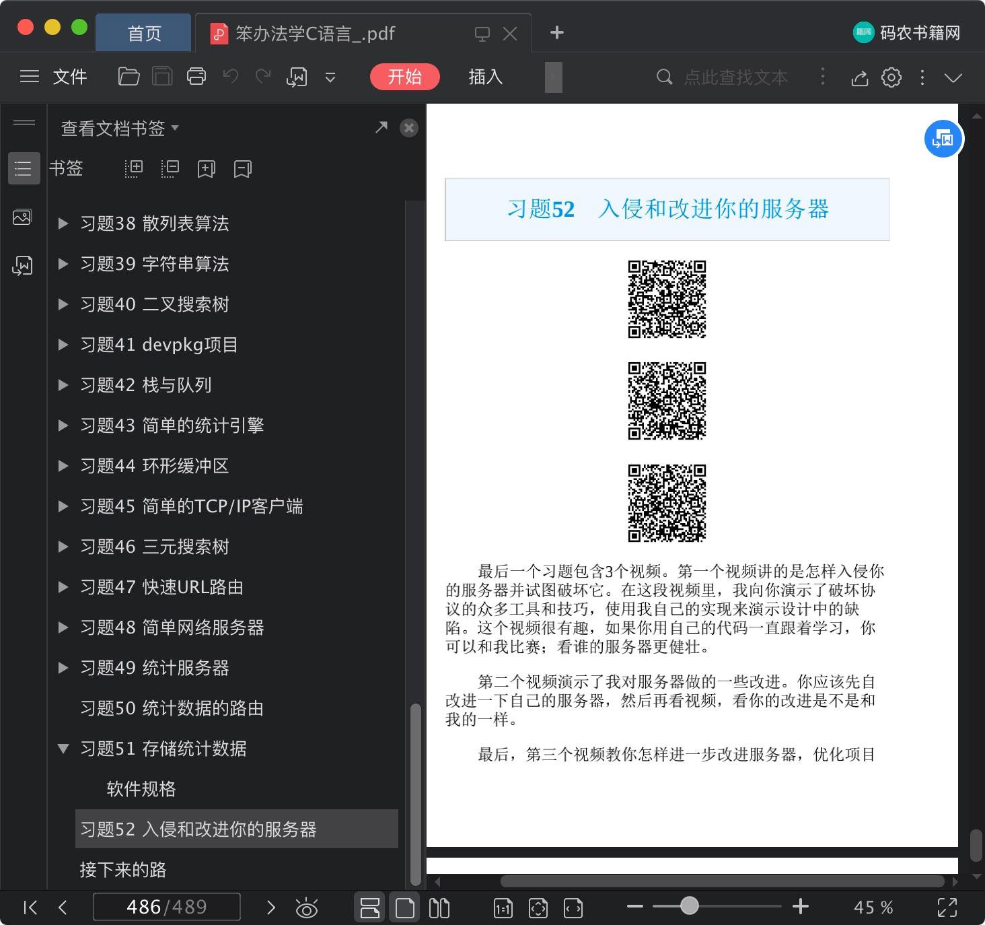Expand 习题41 devpkg项目 bookmark
Viewport: 985px width, 925px height.
click(63, 345)
